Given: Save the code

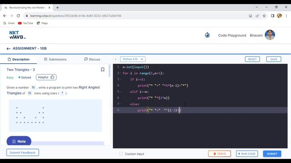Looking at the screenshot, I should coord(274,59).
